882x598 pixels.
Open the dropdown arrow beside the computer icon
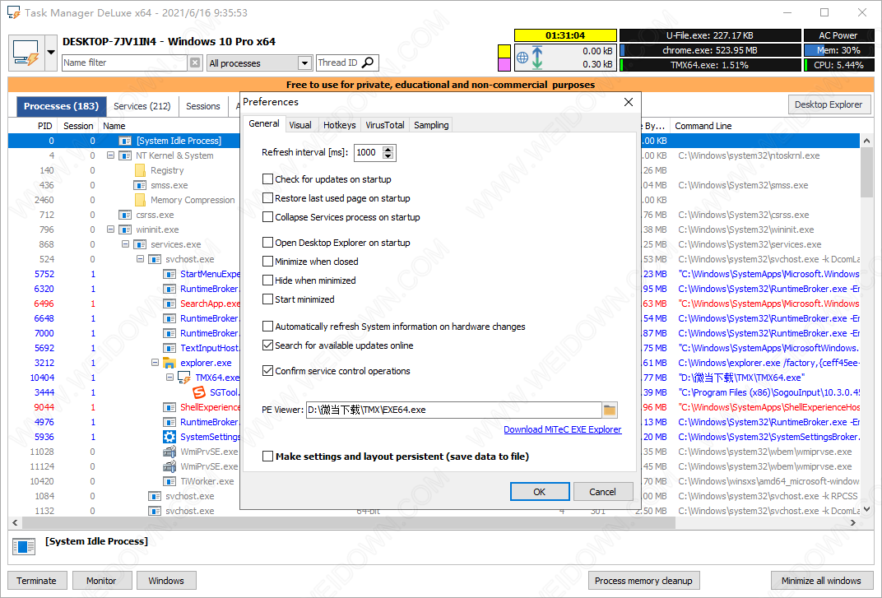(51, 53)
